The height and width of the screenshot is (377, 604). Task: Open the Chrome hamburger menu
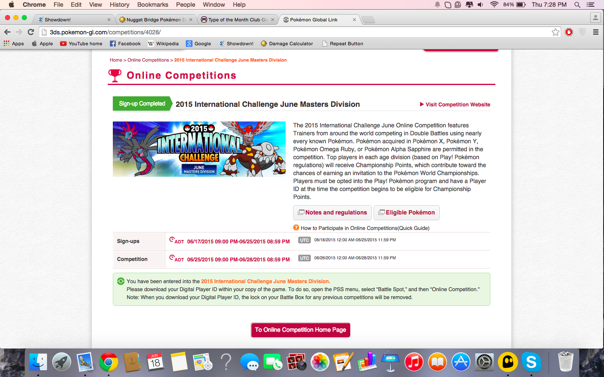596,32
